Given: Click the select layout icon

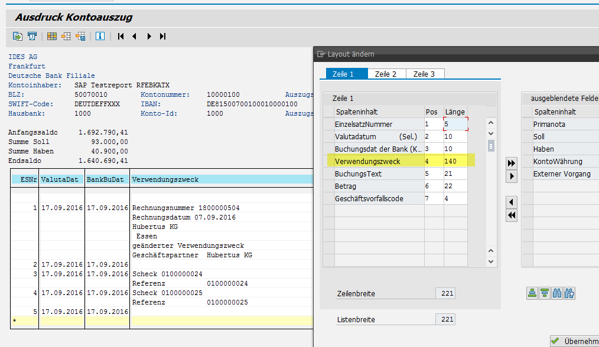Looking at the screenshot, I should pos(66,36).
